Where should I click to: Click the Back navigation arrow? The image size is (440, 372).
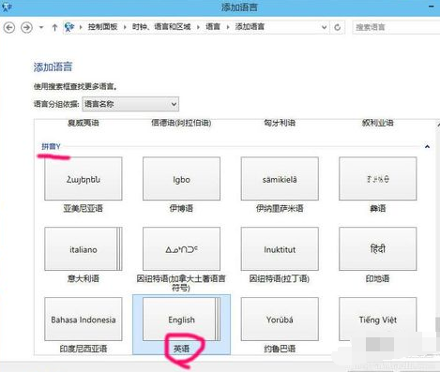pos(9,27)
